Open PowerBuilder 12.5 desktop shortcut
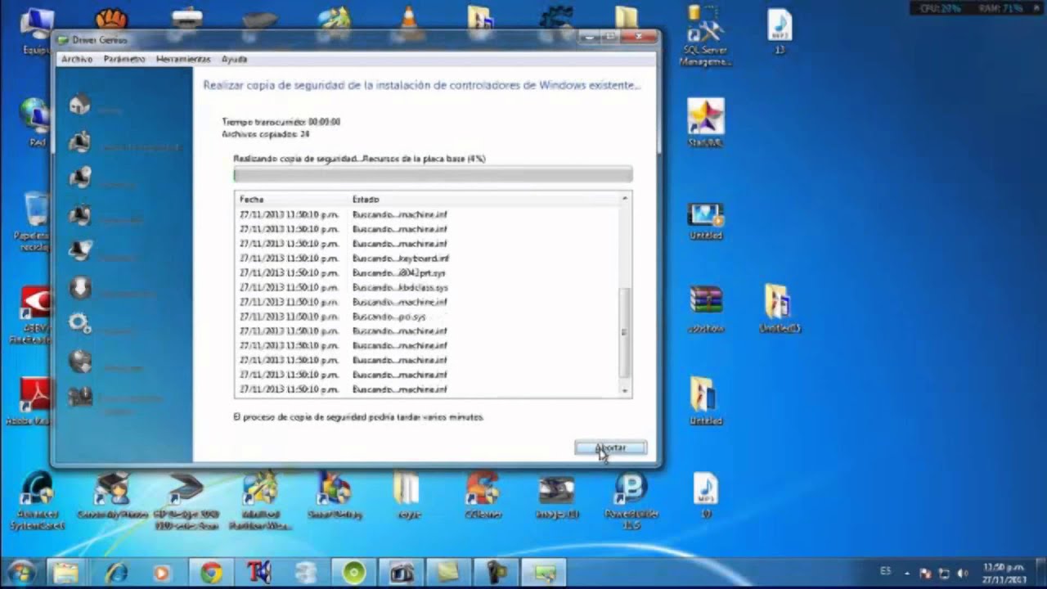 631,499
